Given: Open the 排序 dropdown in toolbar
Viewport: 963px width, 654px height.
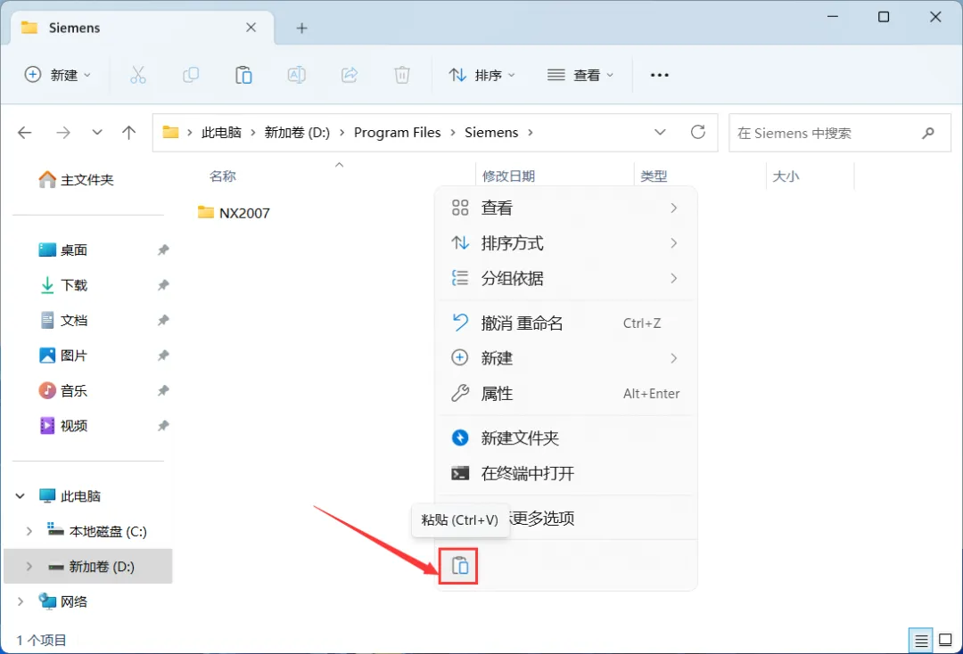Looking at the screenshot, I should tap(482, 75).
